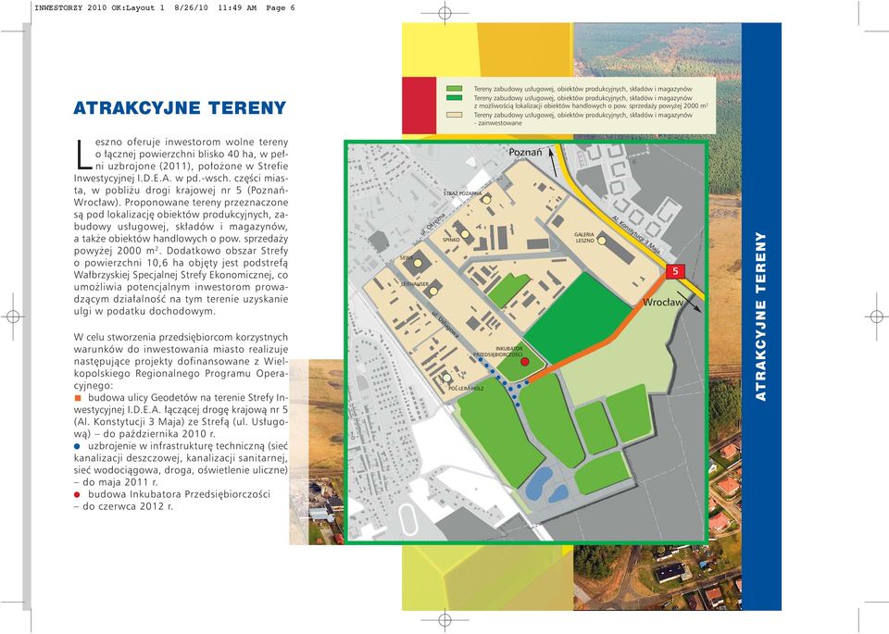Select the yellow marker at SEWS
This screenshot has width=889, height=634.
pos(418,263)
